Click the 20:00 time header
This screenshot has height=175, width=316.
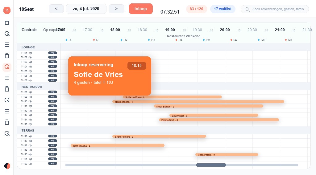coord(225,30)
